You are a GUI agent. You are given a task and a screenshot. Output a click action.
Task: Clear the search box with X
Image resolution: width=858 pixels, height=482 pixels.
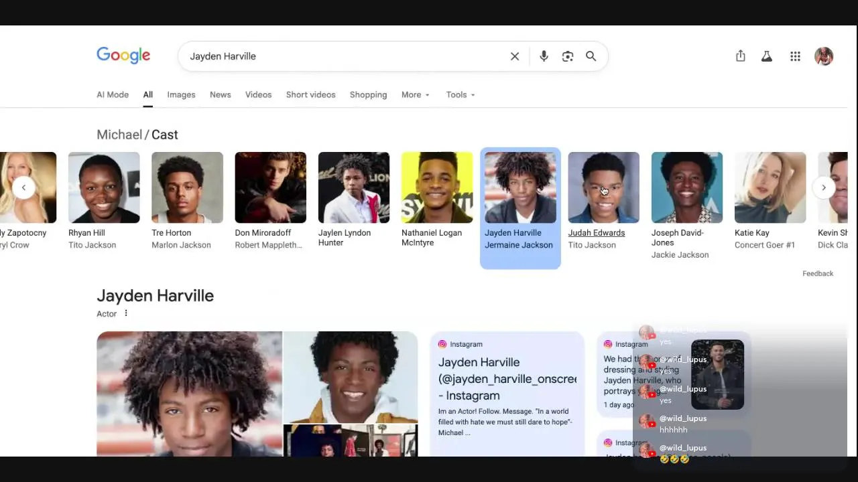(515, 56)
